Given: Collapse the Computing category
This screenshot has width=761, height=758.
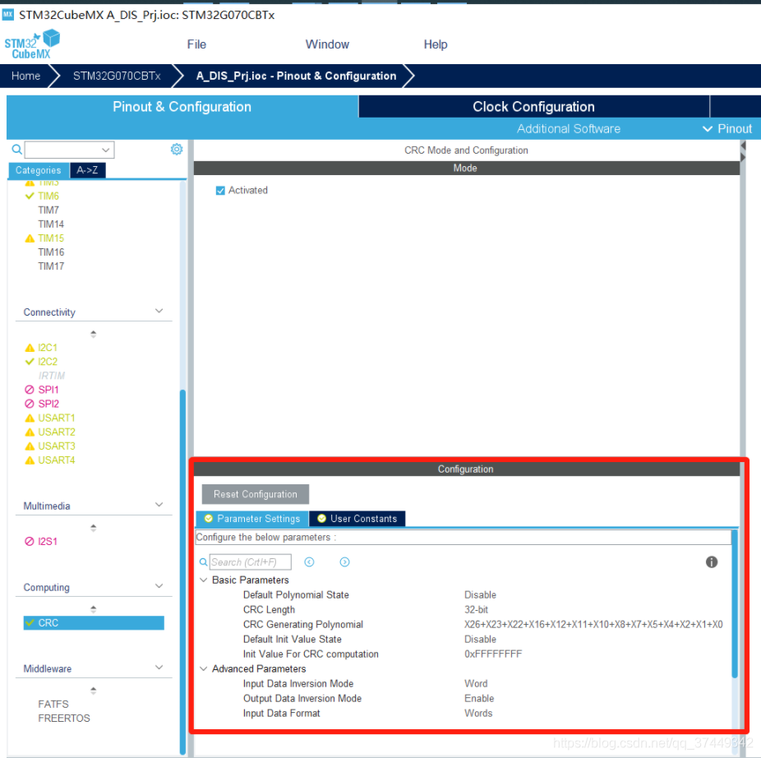Looking at the screenshot, I should [x=159, y=586].
